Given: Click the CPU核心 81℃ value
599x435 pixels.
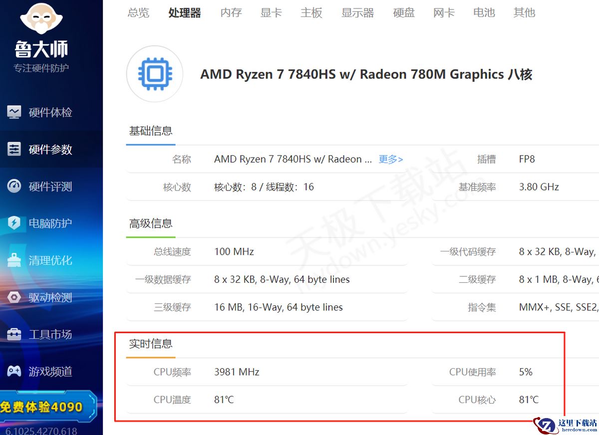Looking at the screenshot, I should click(529, 400).
